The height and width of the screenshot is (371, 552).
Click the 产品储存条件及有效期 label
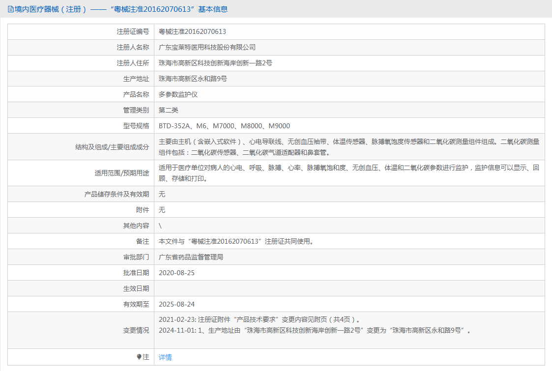[x=117, y=194]
